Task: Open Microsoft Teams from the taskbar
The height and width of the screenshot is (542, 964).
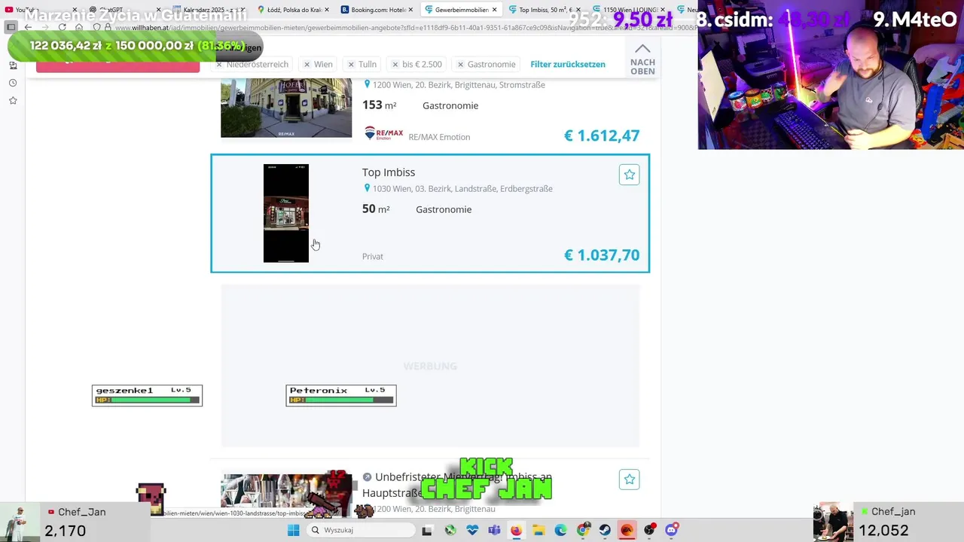Action: [494, 530]
